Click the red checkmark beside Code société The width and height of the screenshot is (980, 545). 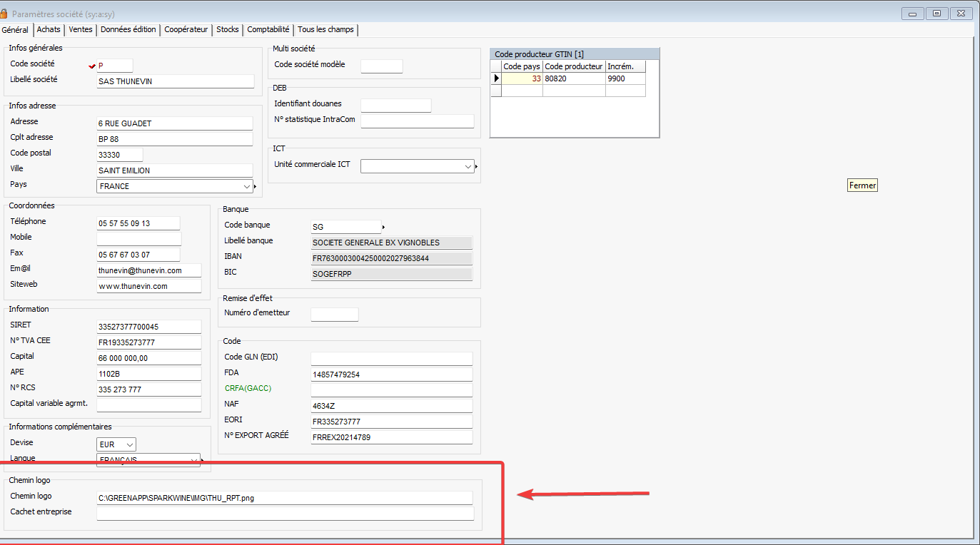coord(91,66)
